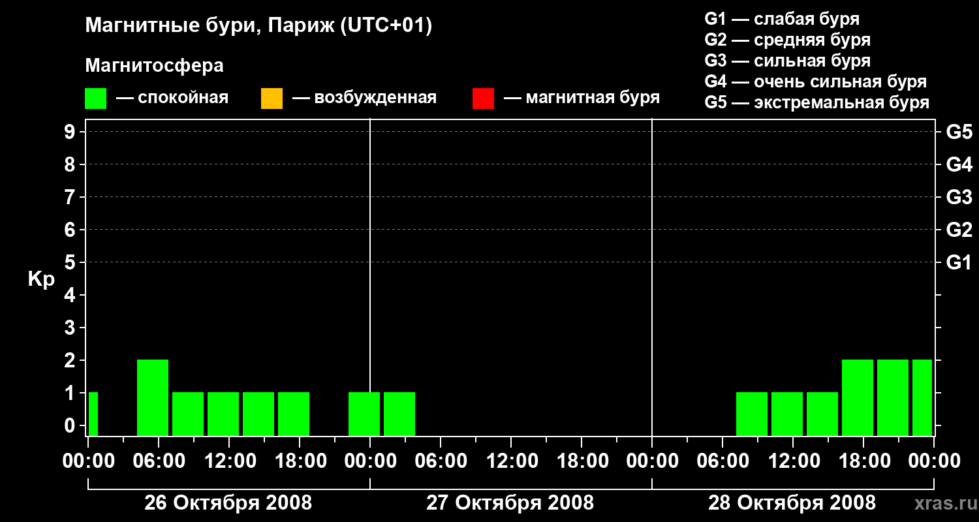Click the '— возбужденная' legend label
The height and width of the screenshot is (522, 979).
(364, 99)
